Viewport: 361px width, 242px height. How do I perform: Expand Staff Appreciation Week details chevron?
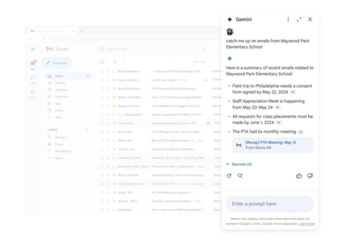[278, 107]
